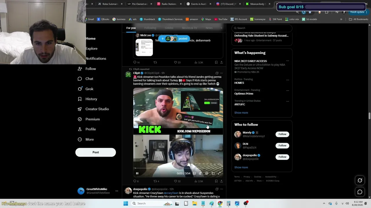Open more options on the ClipX post
This screenshot has height=208, width=371.
[221, 73]
